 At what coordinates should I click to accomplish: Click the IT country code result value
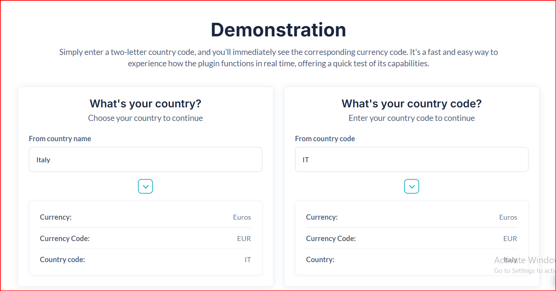[248, 260]
